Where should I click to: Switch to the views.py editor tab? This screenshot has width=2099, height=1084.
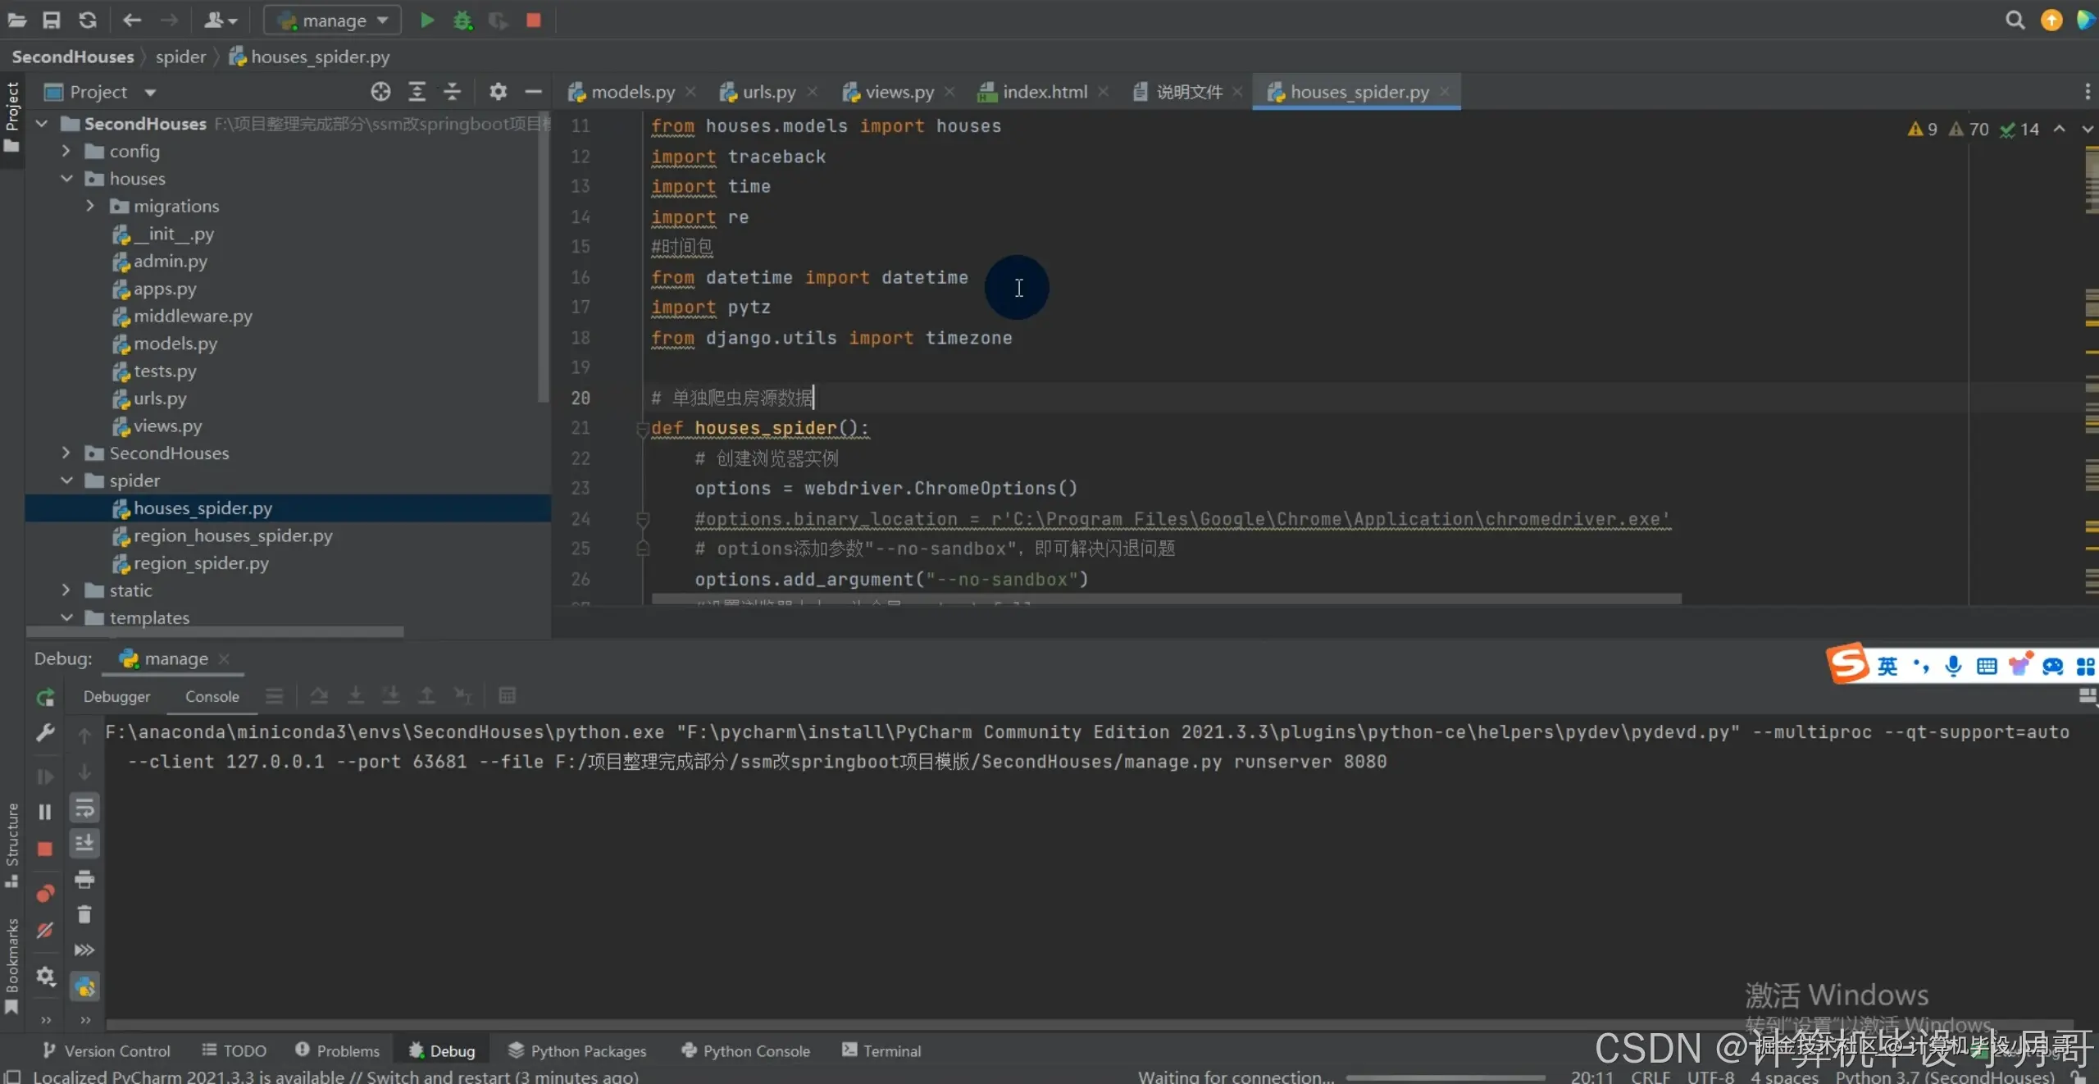coord(899,92)
